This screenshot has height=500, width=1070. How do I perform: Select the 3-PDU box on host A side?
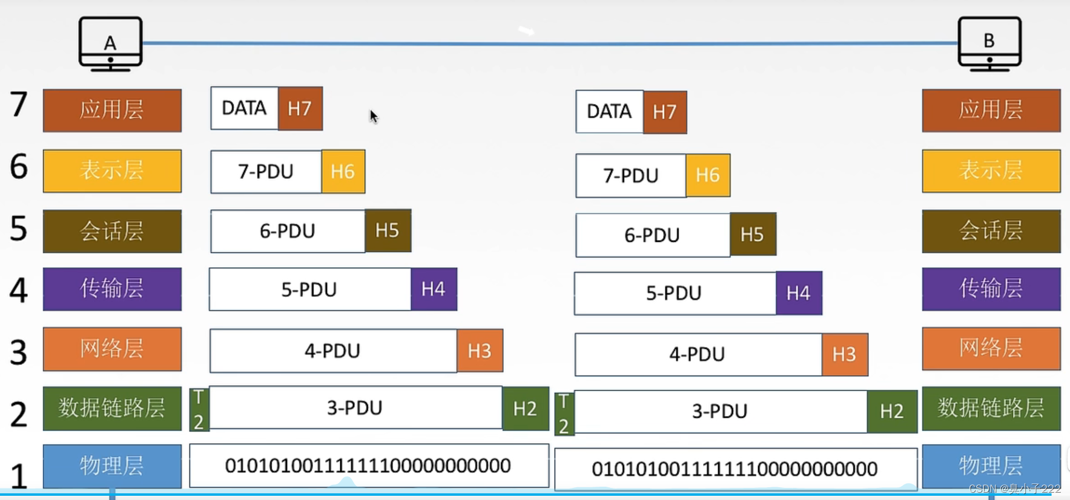[355, 407]
